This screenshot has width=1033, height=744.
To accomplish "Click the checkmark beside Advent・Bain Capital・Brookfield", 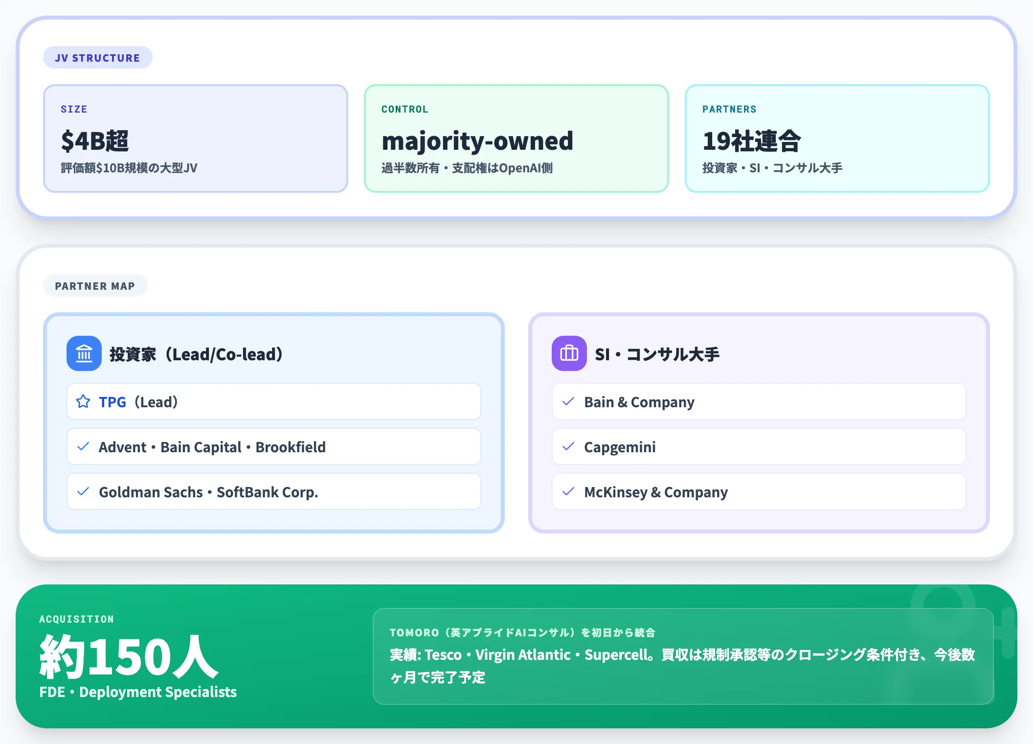I will 83,446.
